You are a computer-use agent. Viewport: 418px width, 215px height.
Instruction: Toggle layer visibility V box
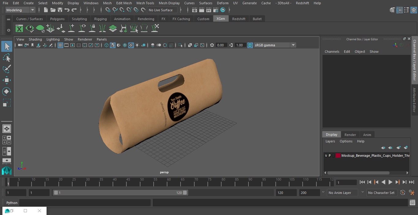click(x=326, y=156)
